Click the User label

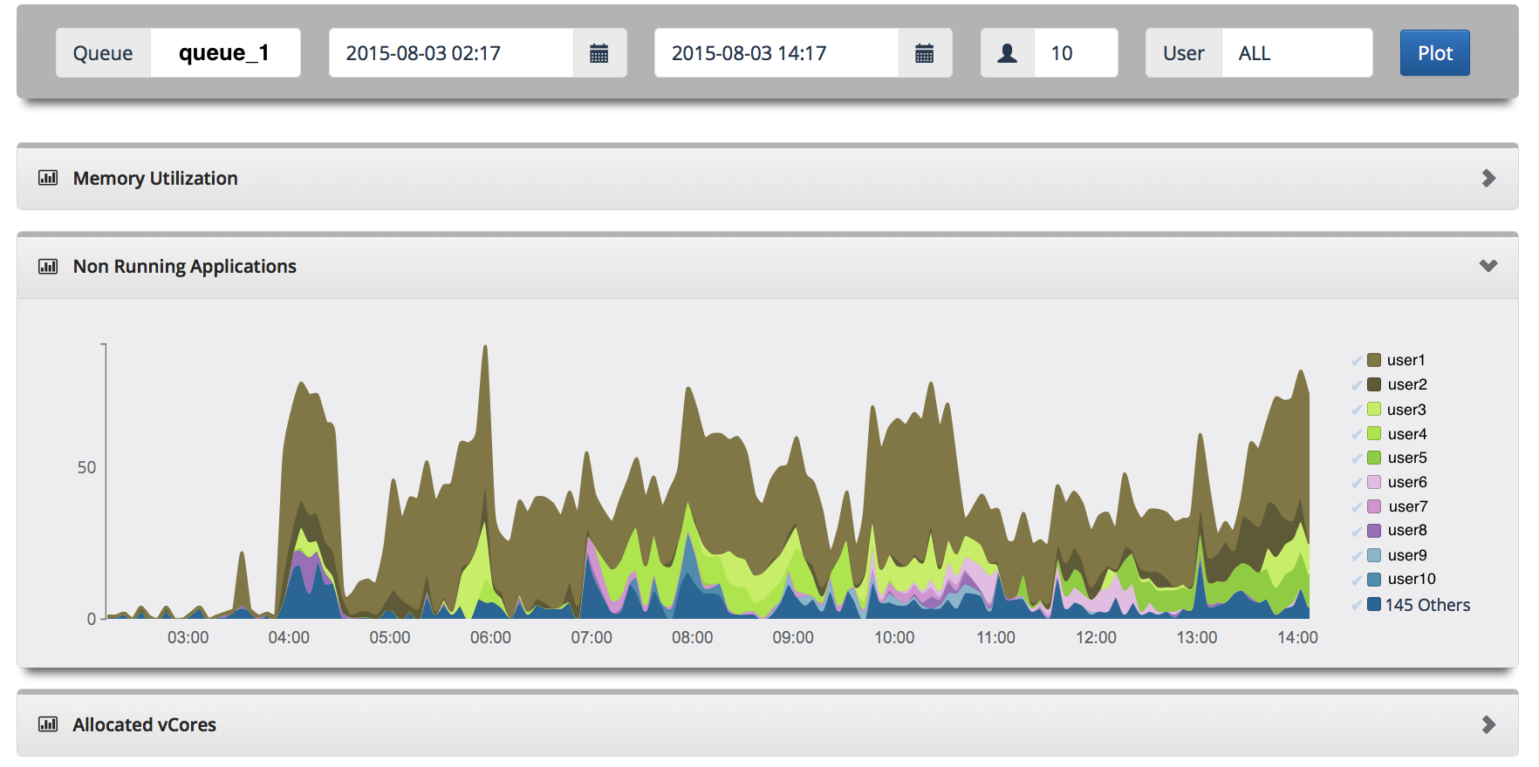coord(1184,53)
